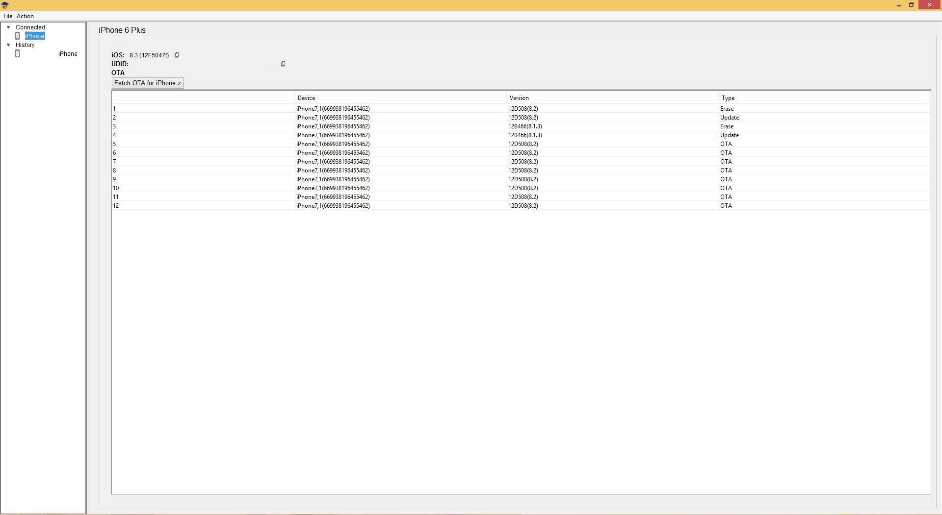Select row 2 number cell
The width and height of the screenshot is (942, 515).
pos(203,117)
